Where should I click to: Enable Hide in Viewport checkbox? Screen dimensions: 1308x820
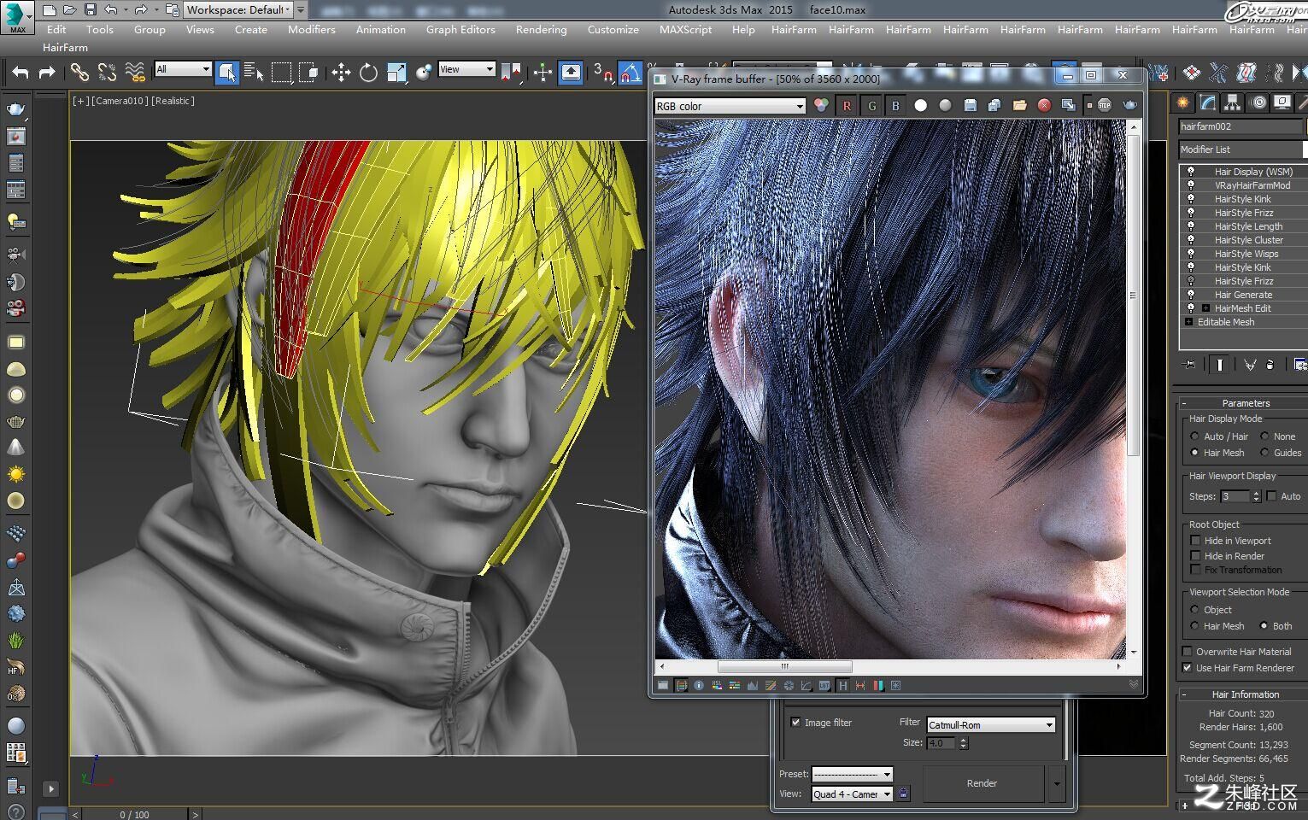click(1195, 541)
